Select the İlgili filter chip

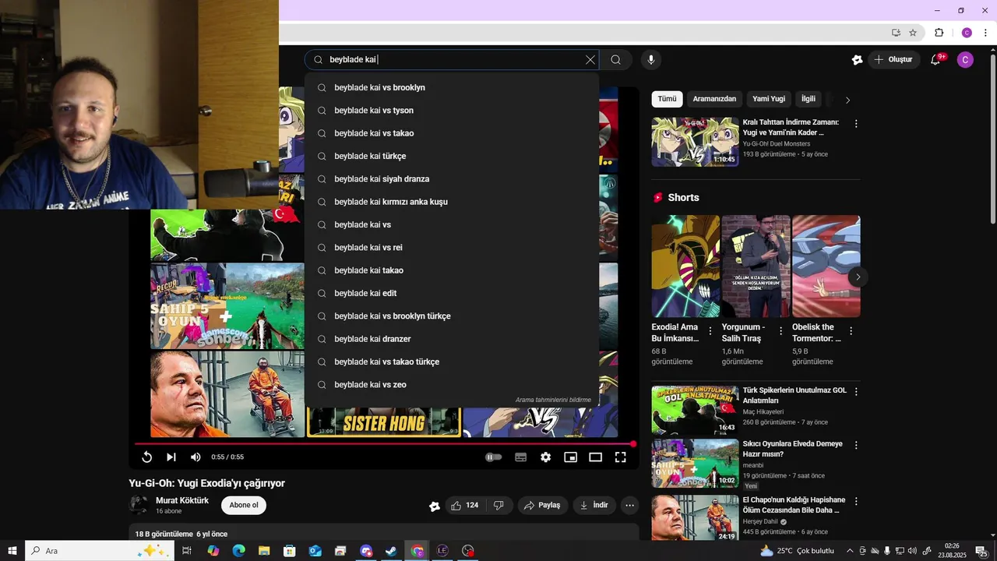809,99
